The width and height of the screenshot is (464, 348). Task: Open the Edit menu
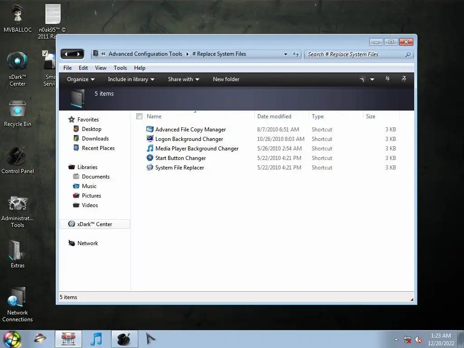pyautogui.click(x=83, y=68)
